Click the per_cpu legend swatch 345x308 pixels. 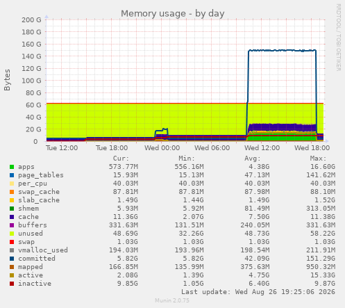click(12, 184)
